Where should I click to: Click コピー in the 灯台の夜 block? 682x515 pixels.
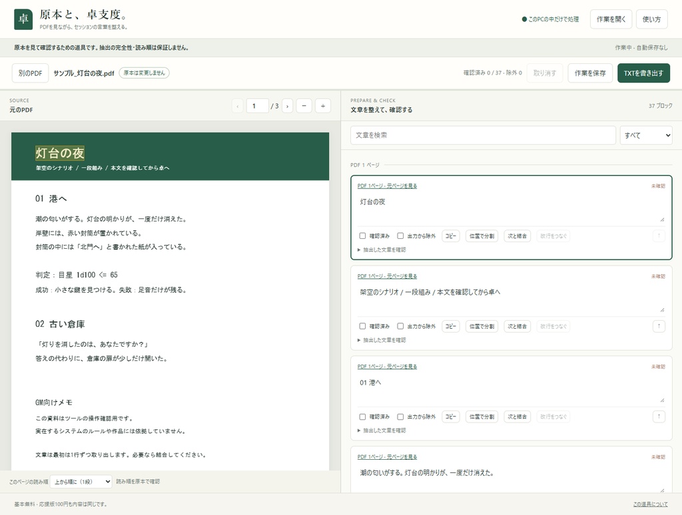451,236
